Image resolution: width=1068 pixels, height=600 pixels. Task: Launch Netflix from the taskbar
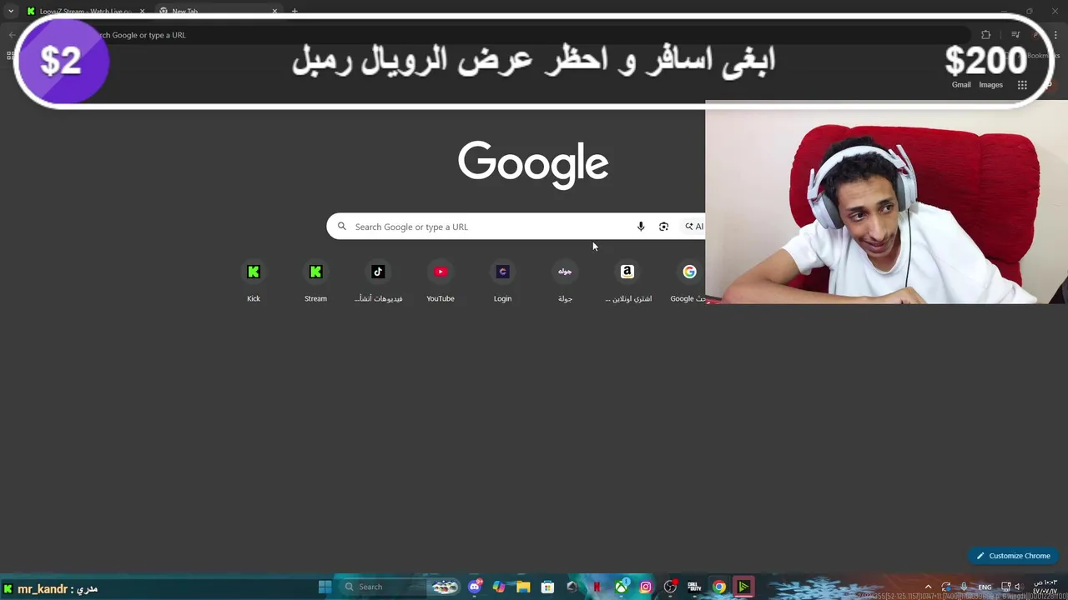pos(597,587)
